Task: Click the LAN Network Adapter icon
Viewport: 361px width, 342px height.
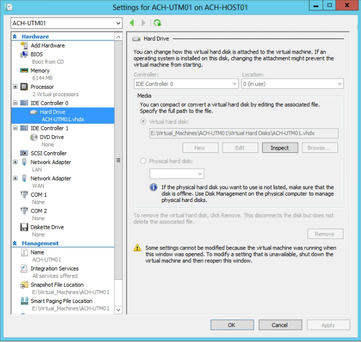Action: (x=24, y=162)
